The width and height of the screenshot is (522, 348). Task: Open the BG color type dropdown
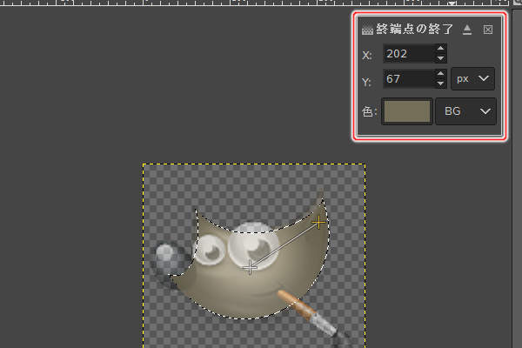coord(465,111)
